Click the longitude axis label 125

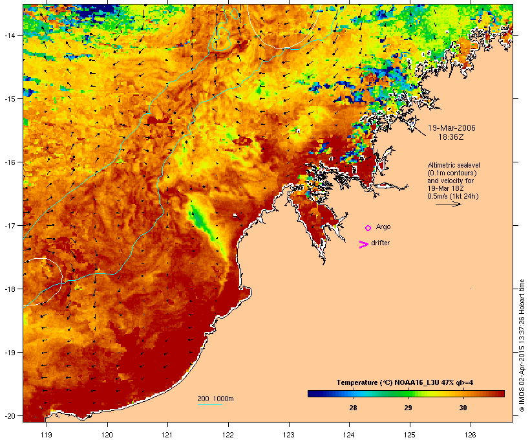pyautogui.click(x=410, y=435)
